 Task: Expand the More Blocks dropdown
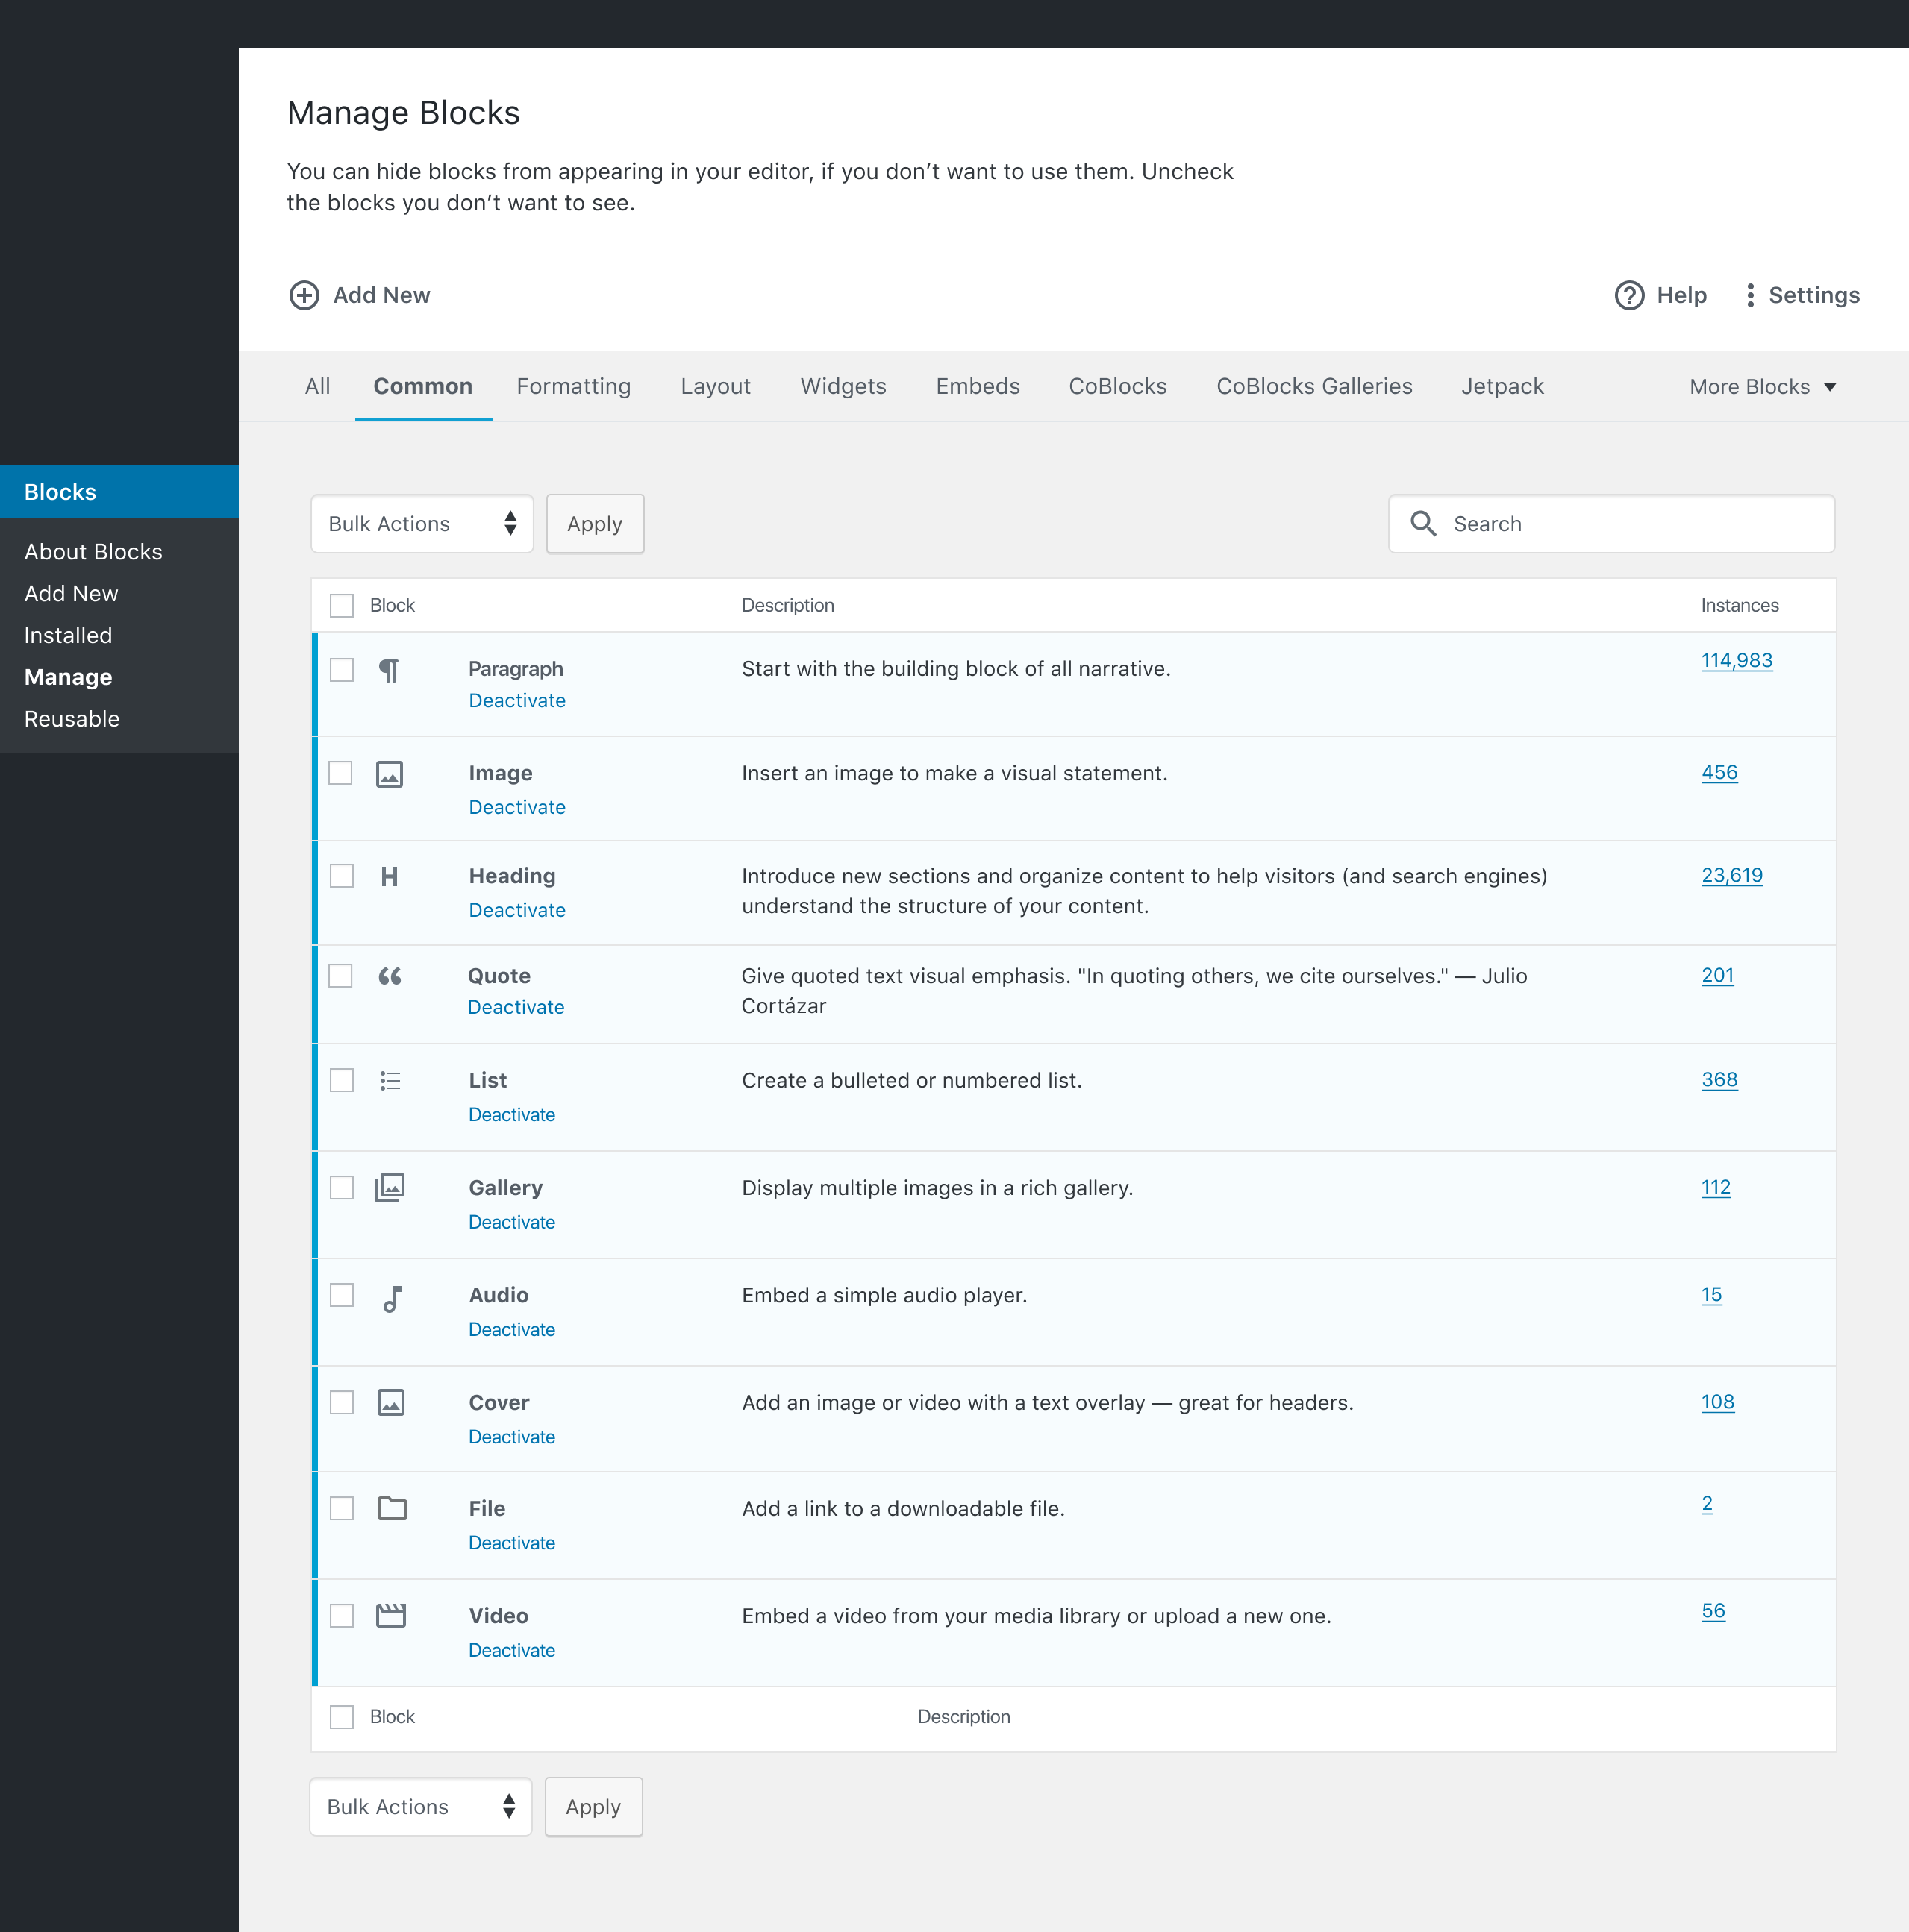click(x=1762, y=387)
